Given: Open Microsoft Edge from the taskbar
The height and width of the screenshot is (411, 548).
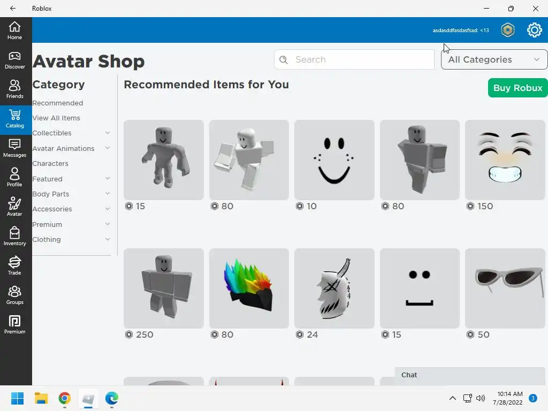Looking at the screenshot, I should 112,398.
